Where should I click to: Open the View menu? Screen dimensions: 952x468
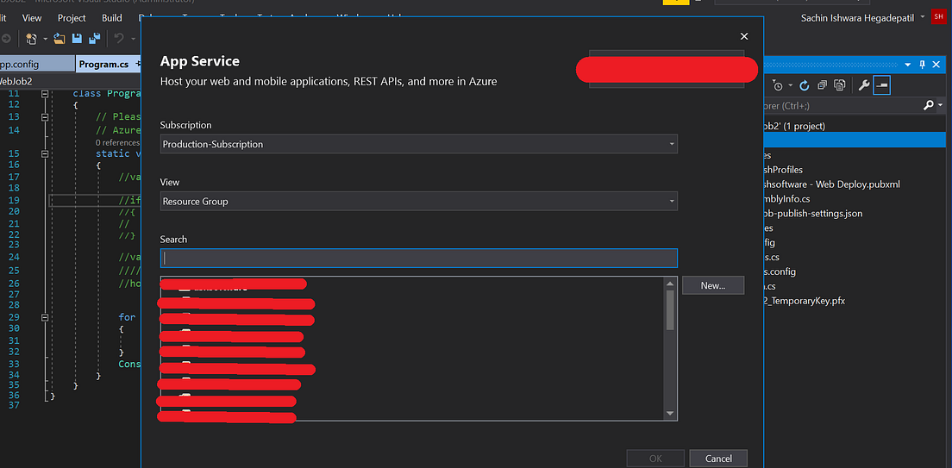32,17
